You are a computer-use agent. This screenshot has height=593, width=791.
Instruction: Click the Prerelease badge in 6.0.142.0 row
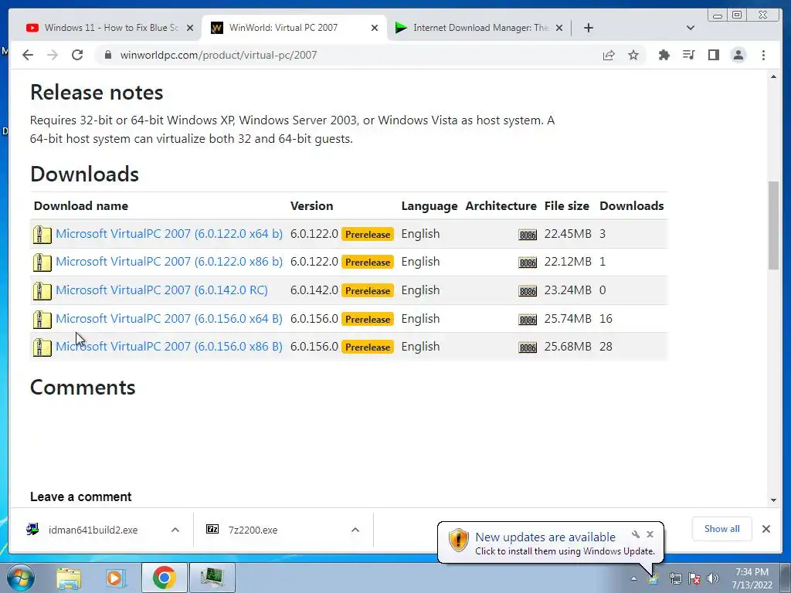[367, 290]
